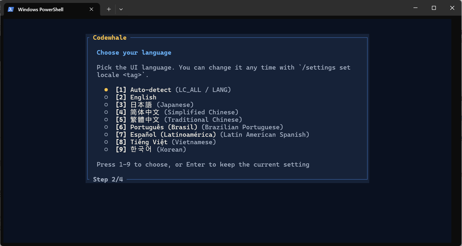
Task: Close the Windows PowerShell tab
Action: point(91,9)
